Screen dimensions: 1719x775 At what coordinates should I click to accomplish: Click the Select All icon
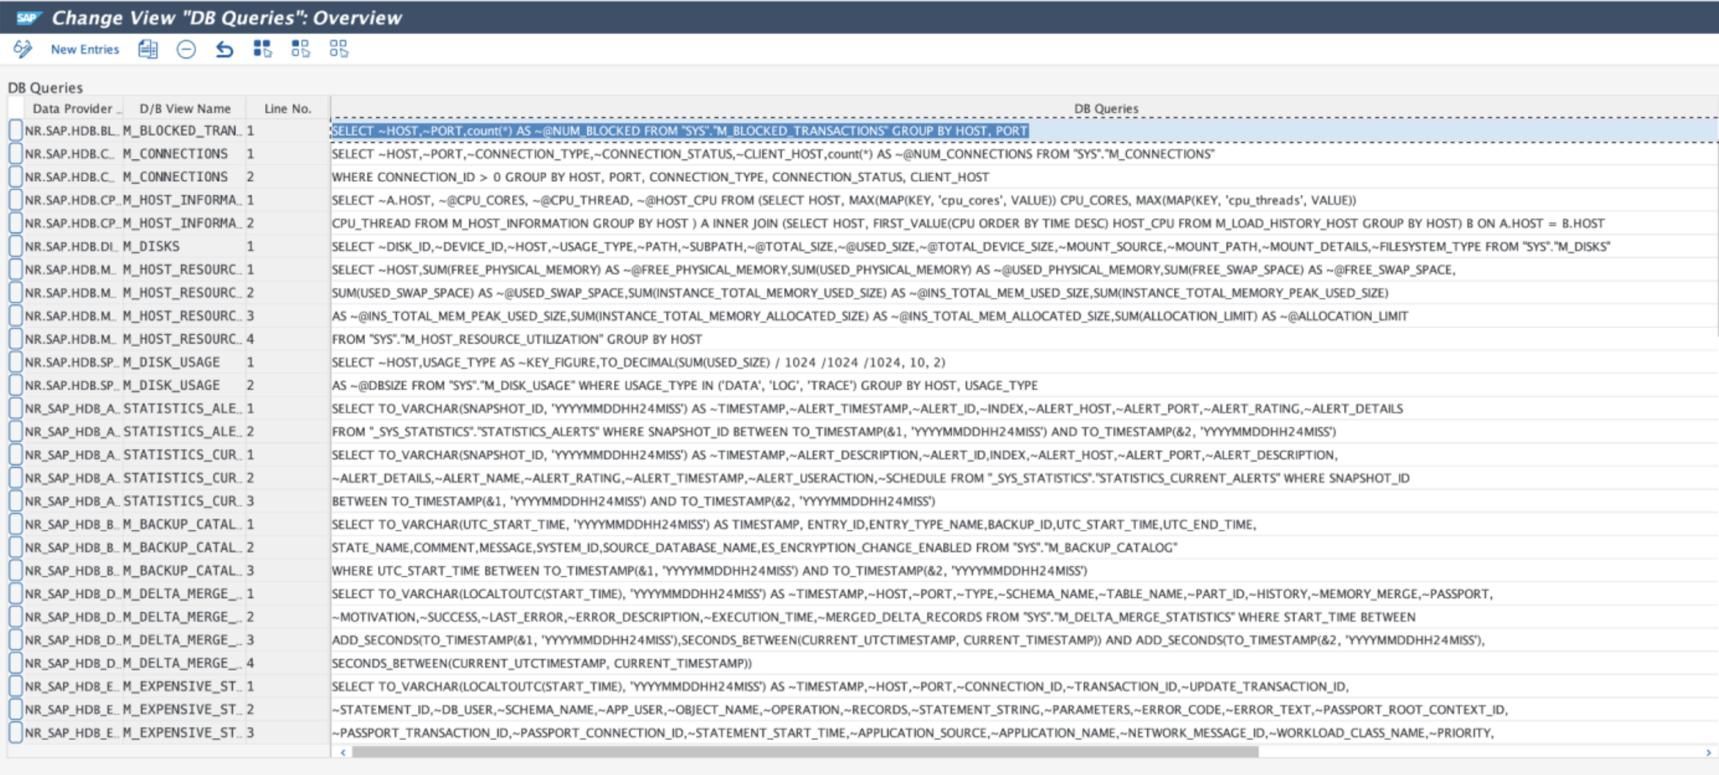[262, 48]
